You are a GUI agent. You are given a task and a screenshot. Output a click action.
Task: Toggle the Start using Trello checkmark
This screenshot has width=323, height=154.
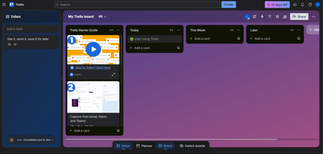[132, 39]
